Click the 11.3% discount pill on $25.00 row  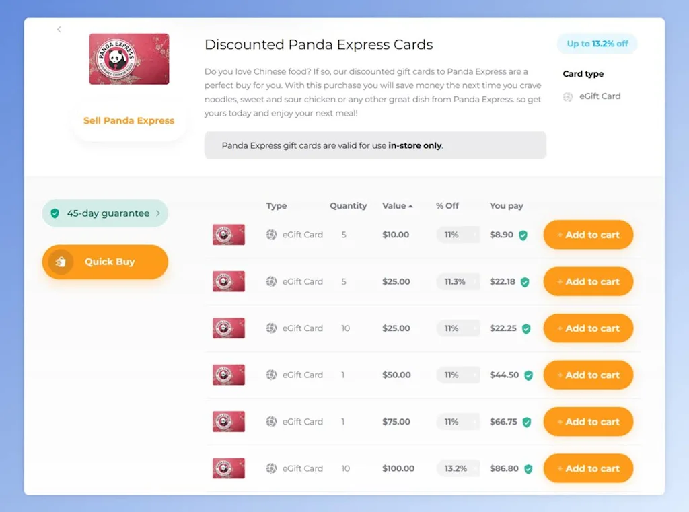pos(458,281)
